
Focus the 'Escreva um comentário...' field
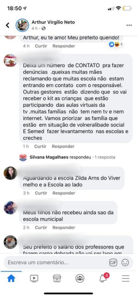click(57, 263)
